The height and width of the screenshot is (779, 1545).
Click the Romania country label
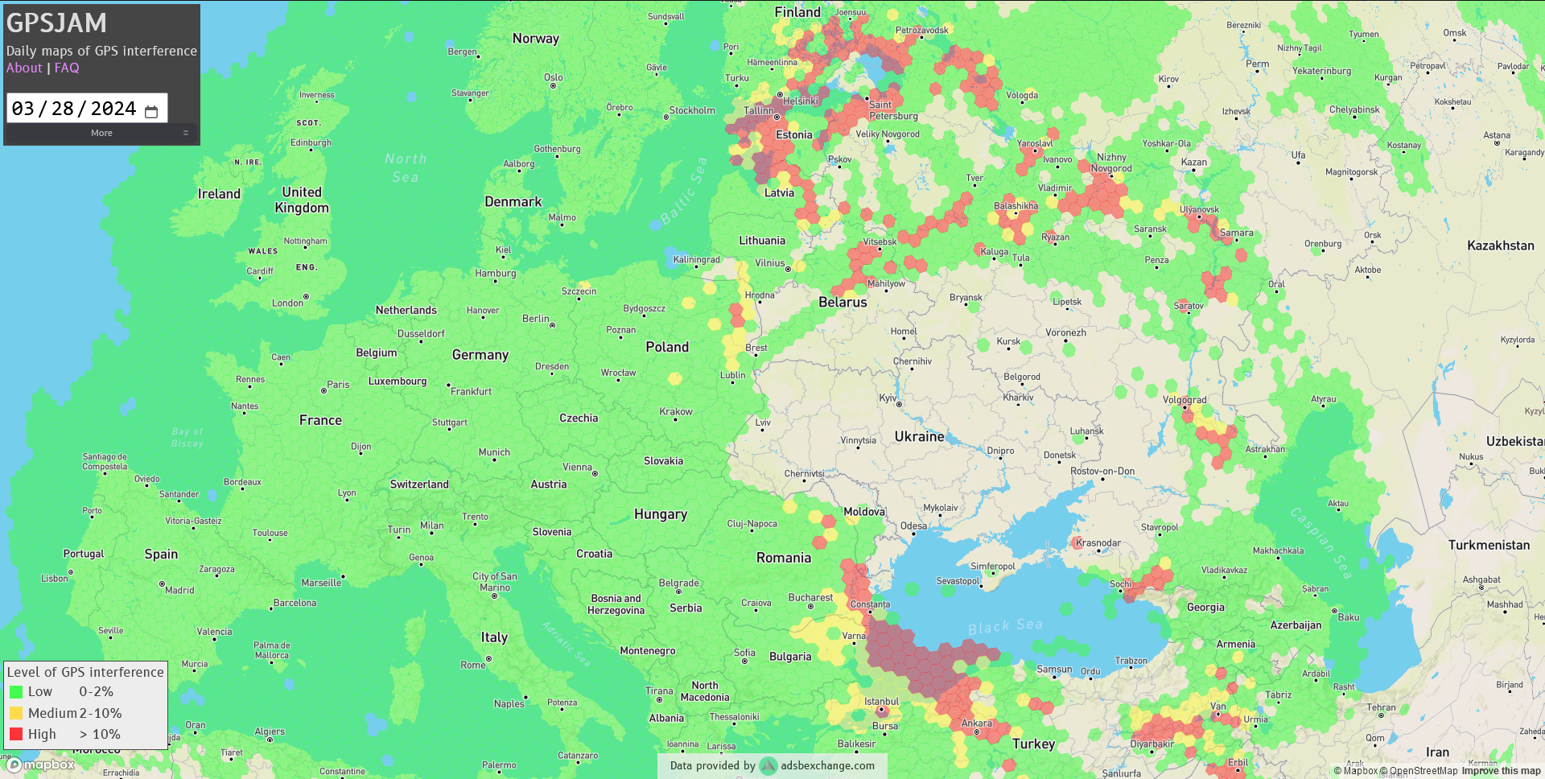click(784, 558)
